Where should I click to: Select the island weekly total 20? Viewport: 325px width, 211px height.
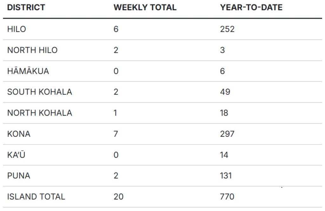click(x=118, y=197)
